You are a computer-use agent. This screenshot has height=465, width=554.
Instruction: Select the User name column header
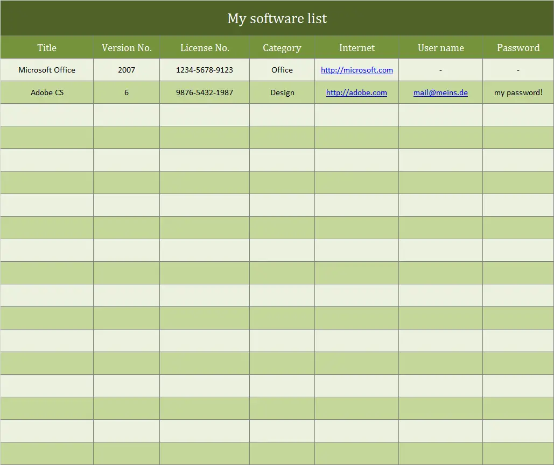point(440,47)
